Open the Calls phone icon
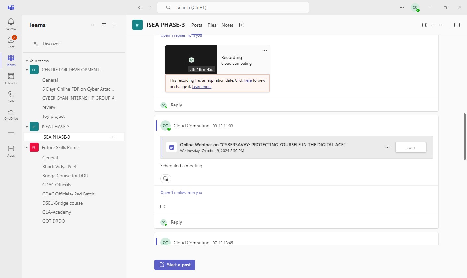This screenshot has width=467, height=278. tap(11, 96)
